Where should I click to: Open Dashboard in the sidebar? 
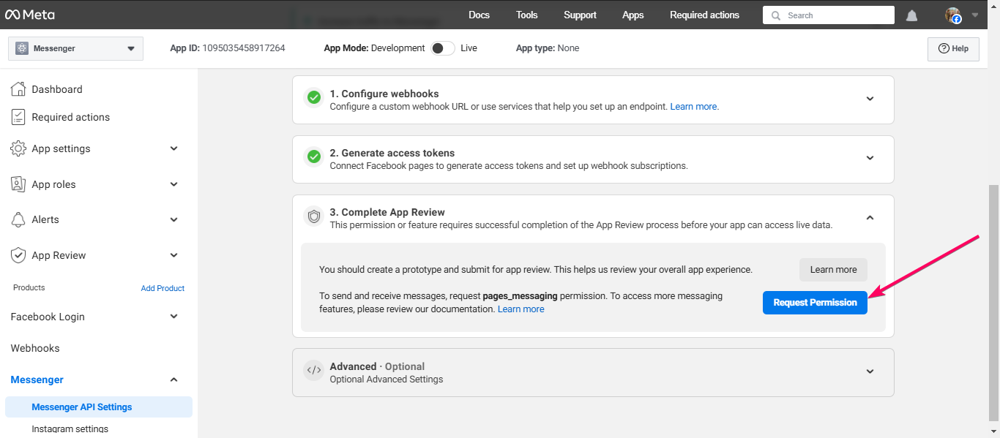click(57, 89)
